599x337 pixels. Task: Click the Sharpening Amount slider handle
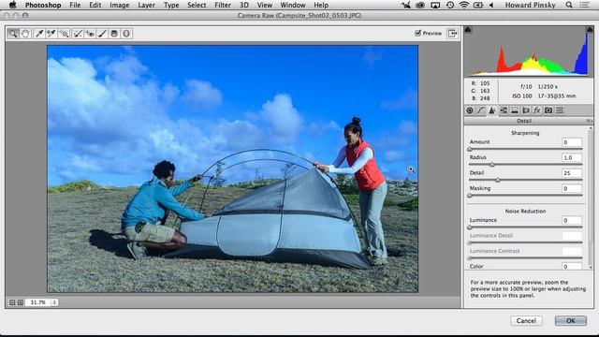[x=470, y=150]
